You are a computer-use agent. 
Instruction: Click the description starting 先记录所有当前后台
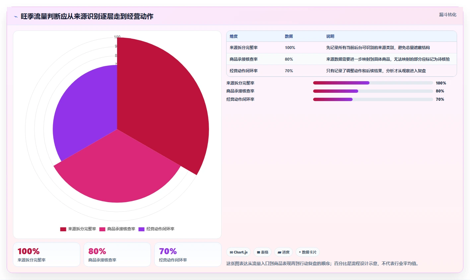(378, 48)
